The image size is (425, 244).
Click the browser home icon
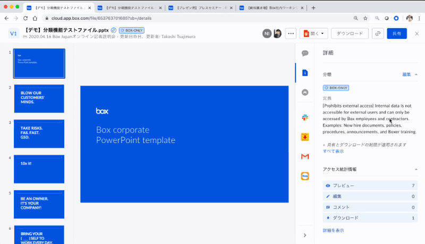[35, 18]
